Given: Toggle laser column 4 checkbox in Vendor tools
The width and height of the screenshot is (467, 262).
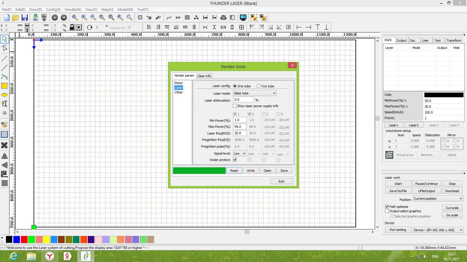Looking at the screenshot, I should [278, 114].
